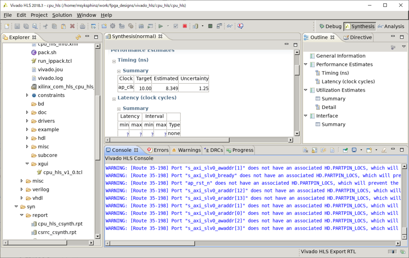Toggle Pin Console in the Console toolbar
Viewport: 409px width, 258px height.
(x=345, y=150)
